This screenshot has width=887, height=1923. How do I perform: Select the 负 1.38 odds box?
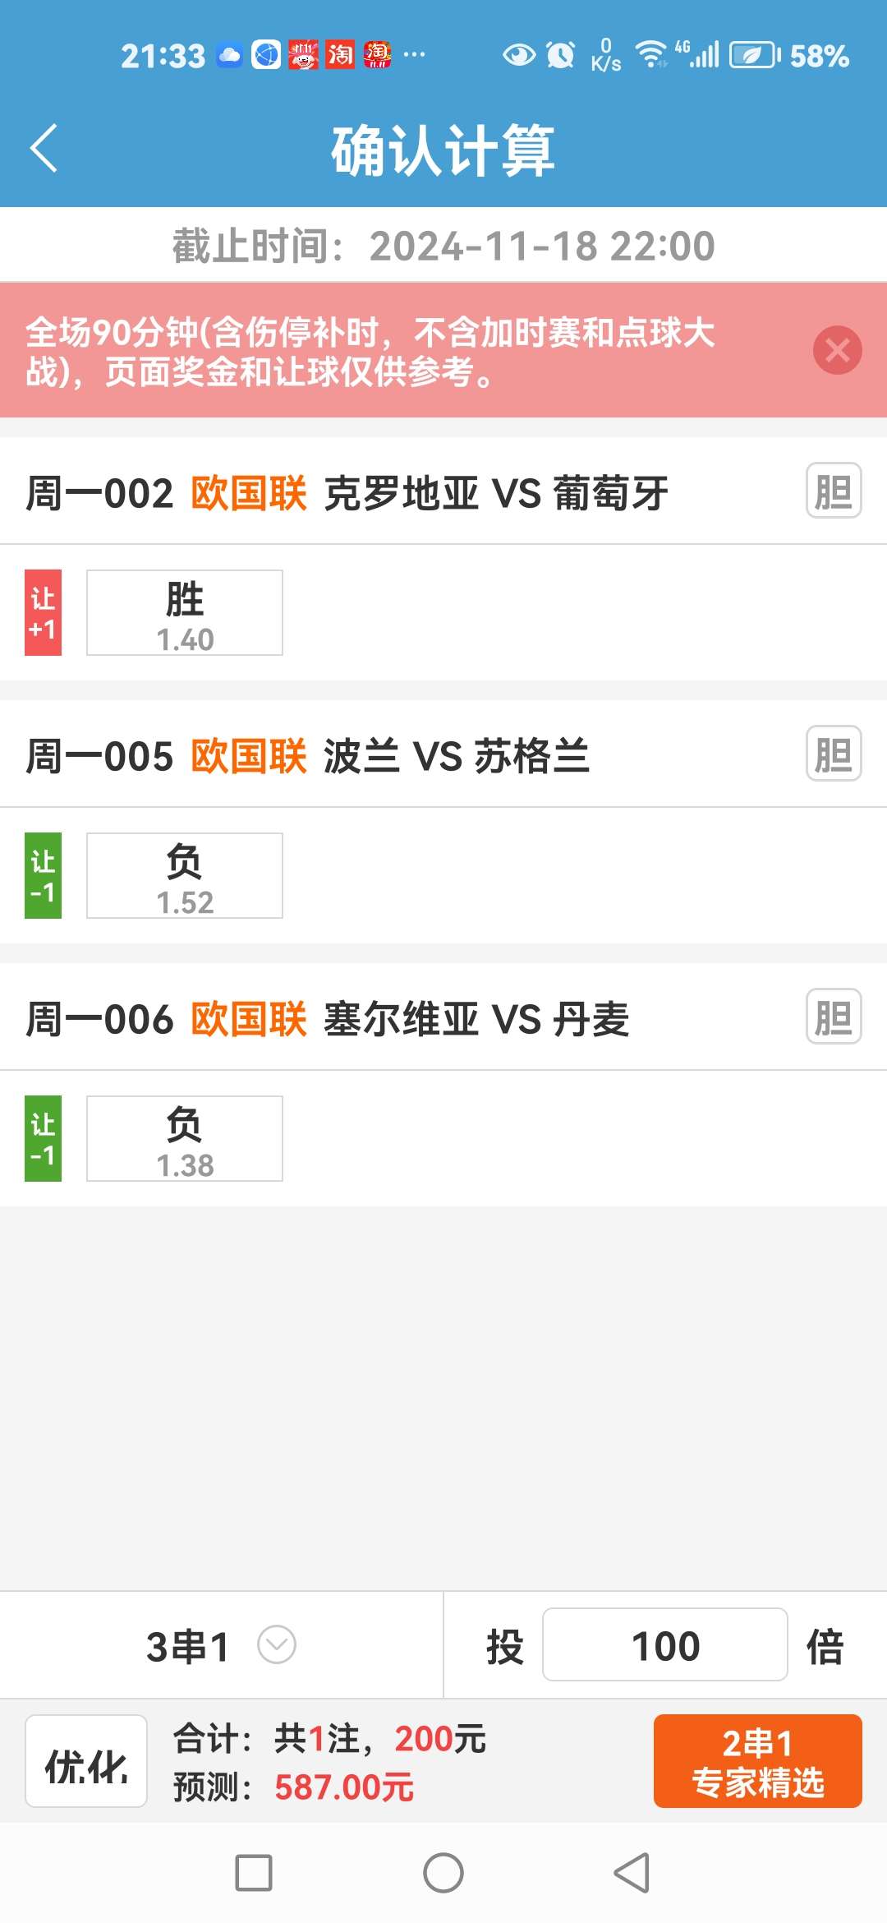(185, 1139)
